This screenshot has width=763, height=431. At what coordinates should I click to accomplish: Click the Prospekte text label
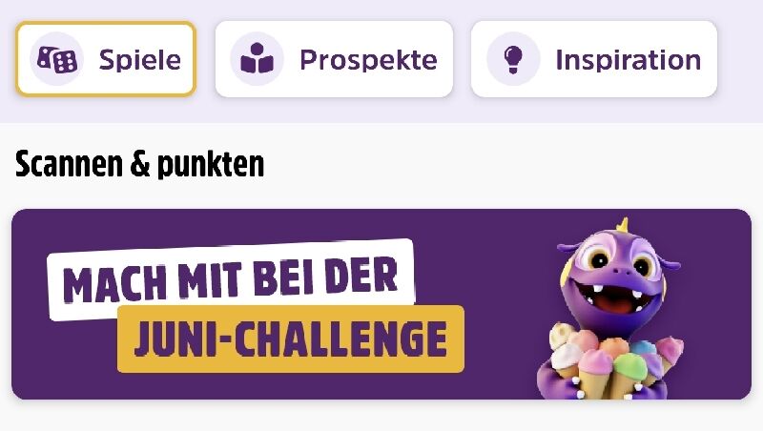[368, 60]
